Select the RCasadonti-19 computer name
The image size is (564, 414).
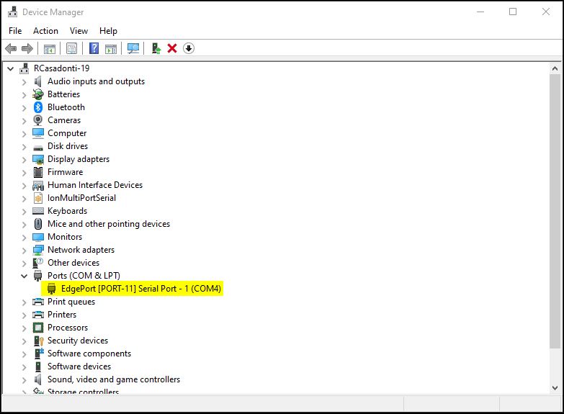(x=61, y=68)
